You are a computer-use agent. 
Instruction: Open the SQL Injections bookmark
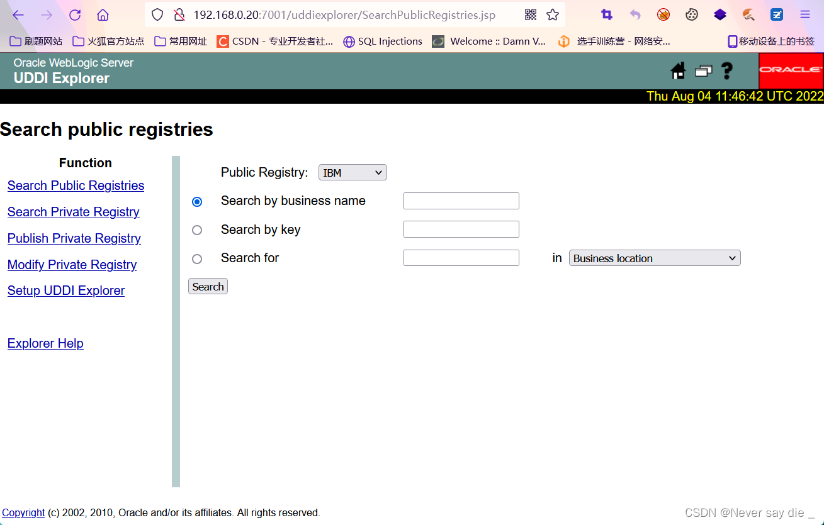(x=382, y=41)
